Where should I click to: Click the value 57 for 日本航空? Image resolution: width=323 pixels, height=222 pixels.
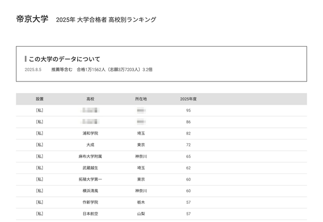188,214
